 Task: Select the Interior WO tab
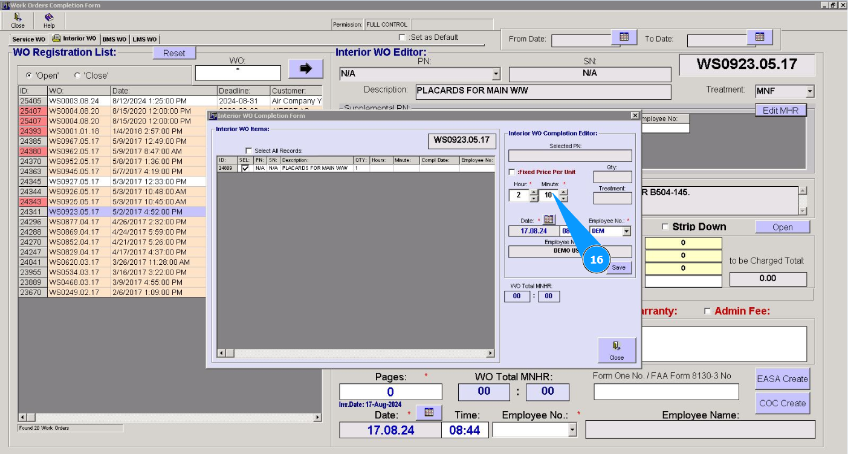click(74, 39)
